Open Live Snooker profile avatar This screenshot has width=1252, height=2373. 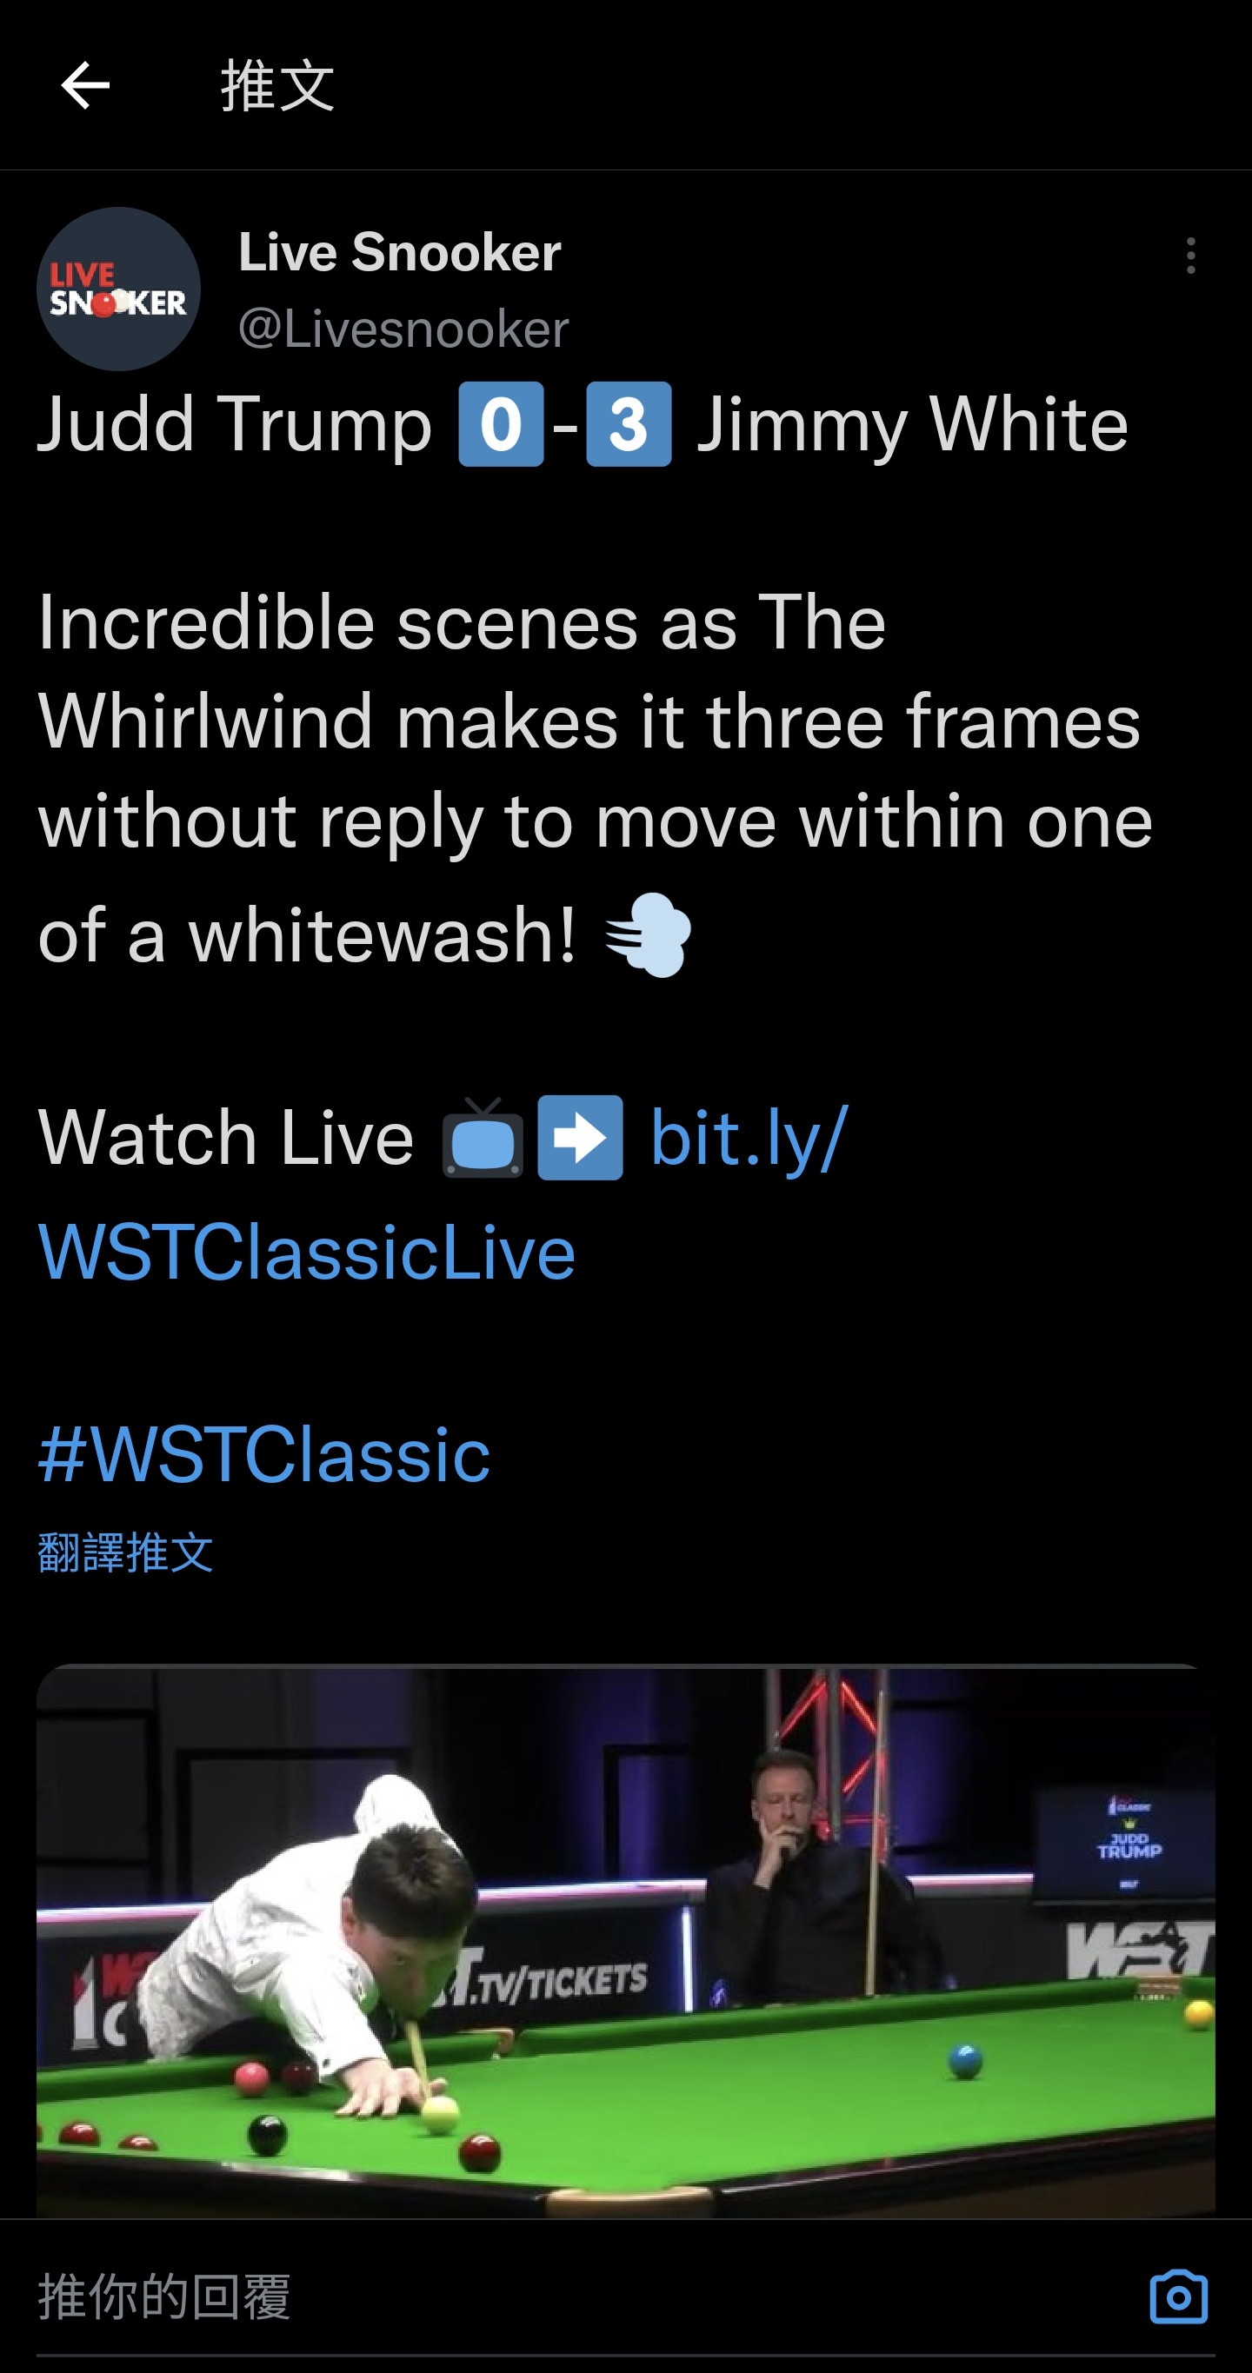pyautogui.click(x=118, y=289)
